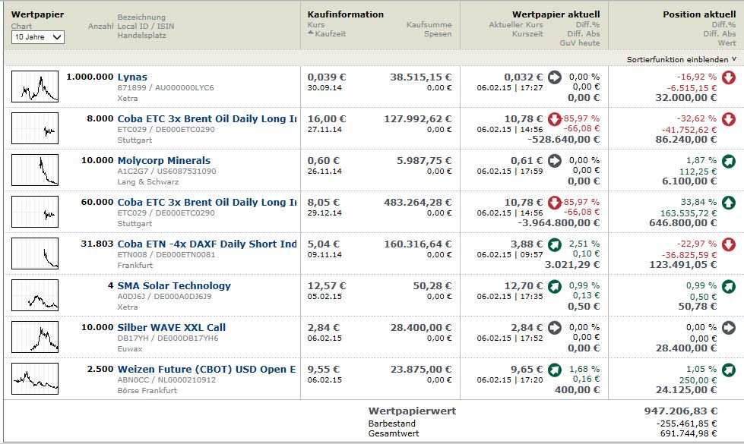Click SMA Solar green price trend icon
This screenshot has height=444, width=744.
[x=555, y=286]
